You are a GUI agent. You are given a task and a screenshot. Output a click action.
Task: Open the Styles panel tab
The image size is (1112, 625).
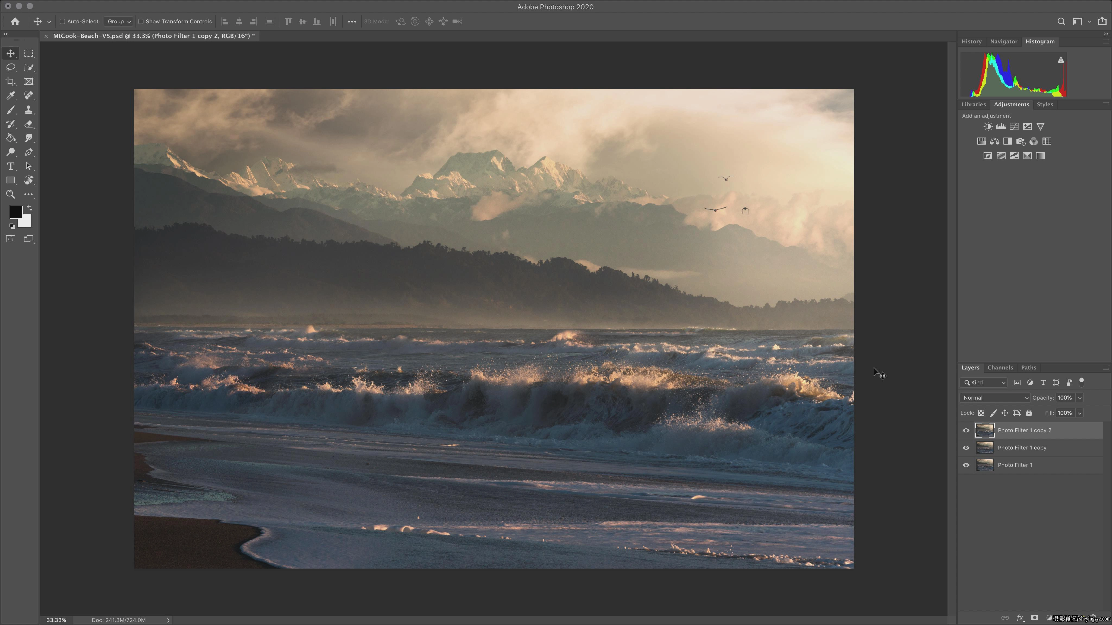pyautogui.click(x=1045, y=104)
